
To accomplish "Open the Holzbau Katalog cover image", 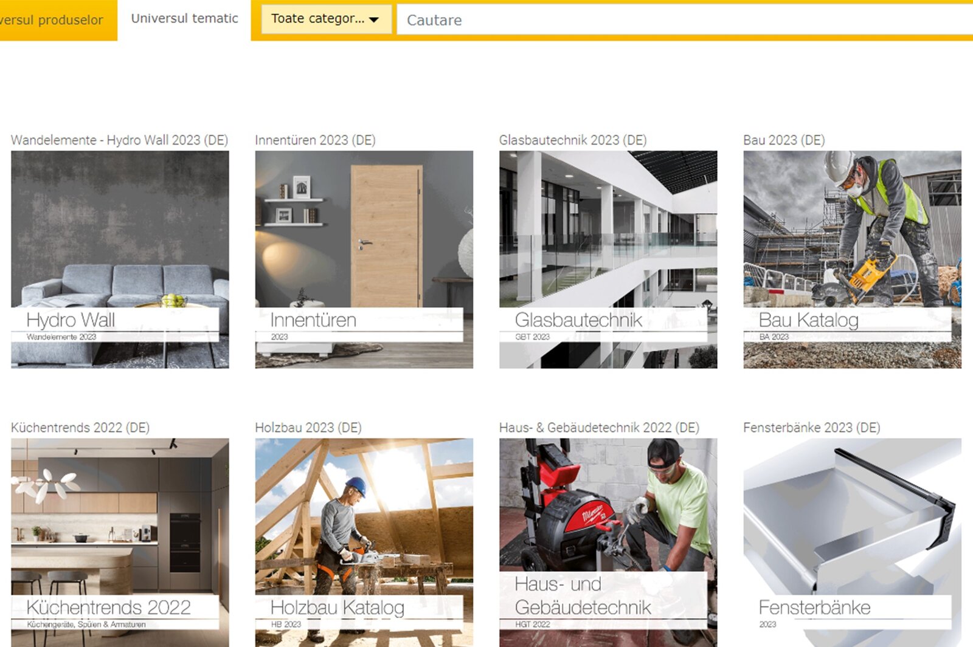I will point(364,543).
